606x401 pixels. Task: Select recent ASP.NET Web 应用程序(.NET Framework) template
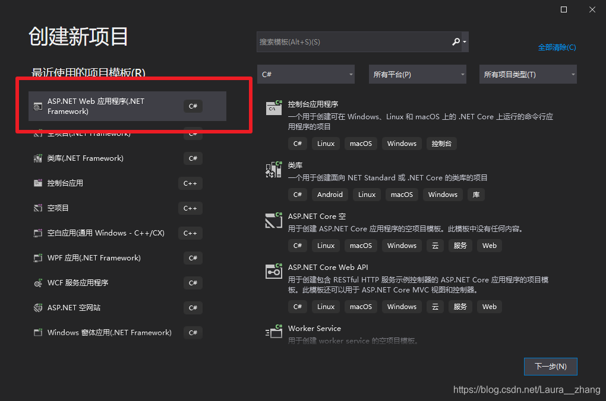127,106
